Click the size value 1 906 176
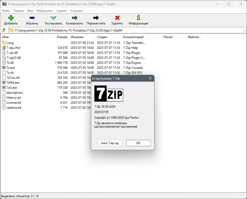247x199 pixels. click(x=61, y=63)
